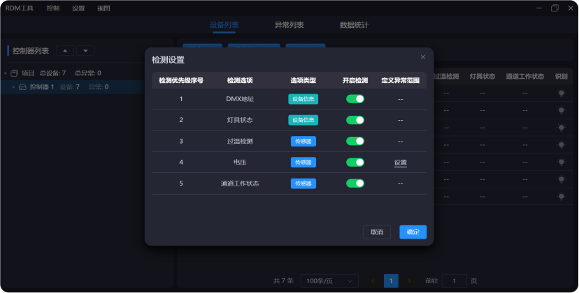Viewport: 579px width, 293px height.
Task: Collapse the 项目 tree node
Action: pos(6,73)
